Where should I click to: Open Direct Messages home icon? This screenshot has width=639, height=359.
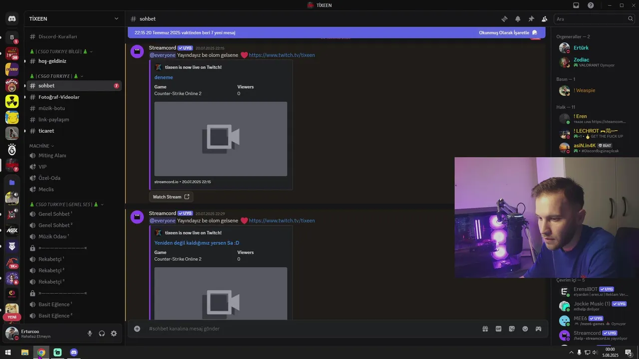pos(12,19)
